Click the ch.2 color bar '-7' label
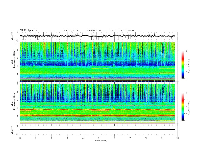This screenshot has width=200, height=155. (x=186, y=121)
